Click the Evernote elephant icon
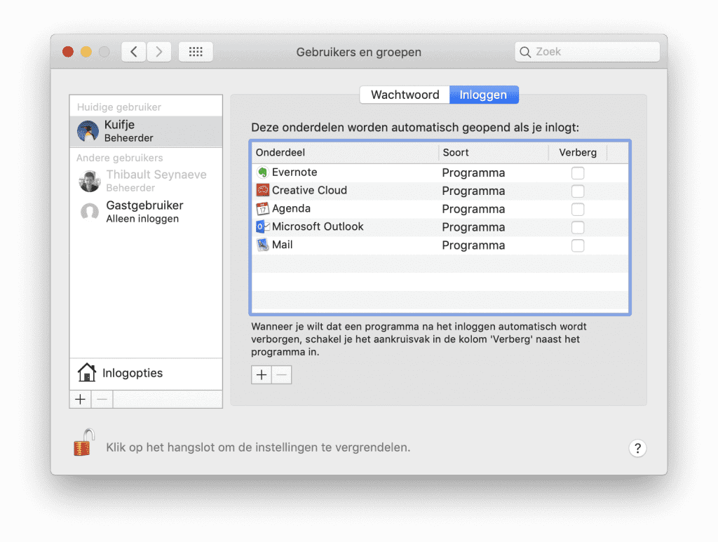This screenshot has width=718, height=542. tap(262, 172)
